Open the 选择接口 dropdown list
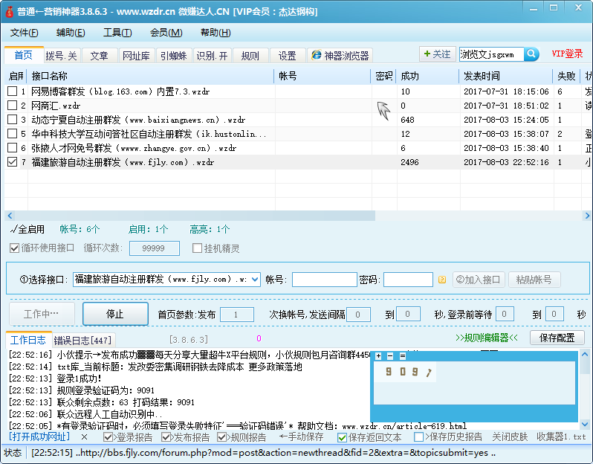The height and width of the screenshot is (464, 593). pos(255,280)
